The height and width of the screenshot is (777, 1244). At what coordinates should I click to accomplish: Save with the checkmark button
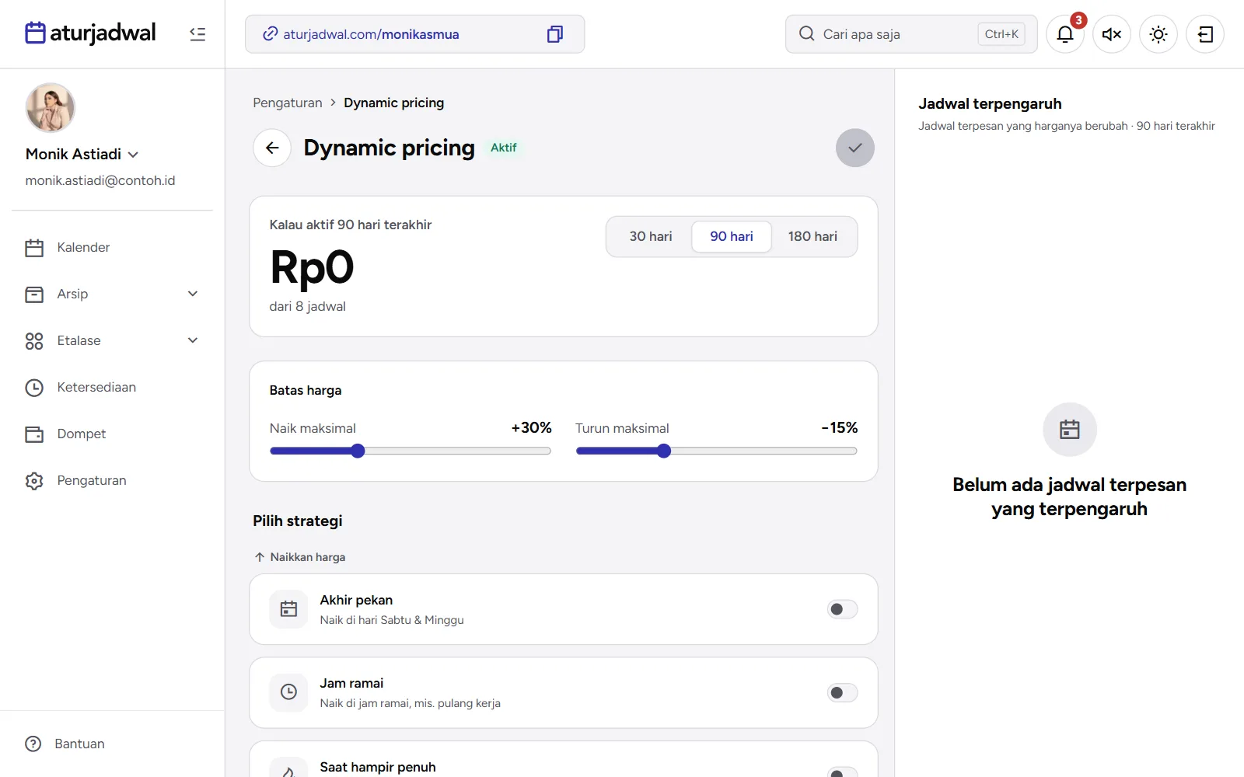(855, 148)
